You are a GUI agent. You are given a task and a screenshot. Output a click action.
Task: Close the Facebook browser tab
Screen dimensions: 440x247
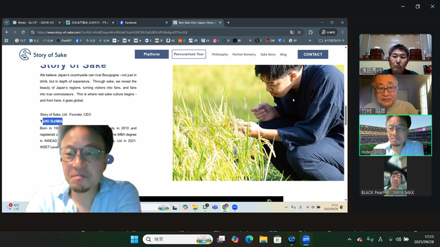pos(166,23)
